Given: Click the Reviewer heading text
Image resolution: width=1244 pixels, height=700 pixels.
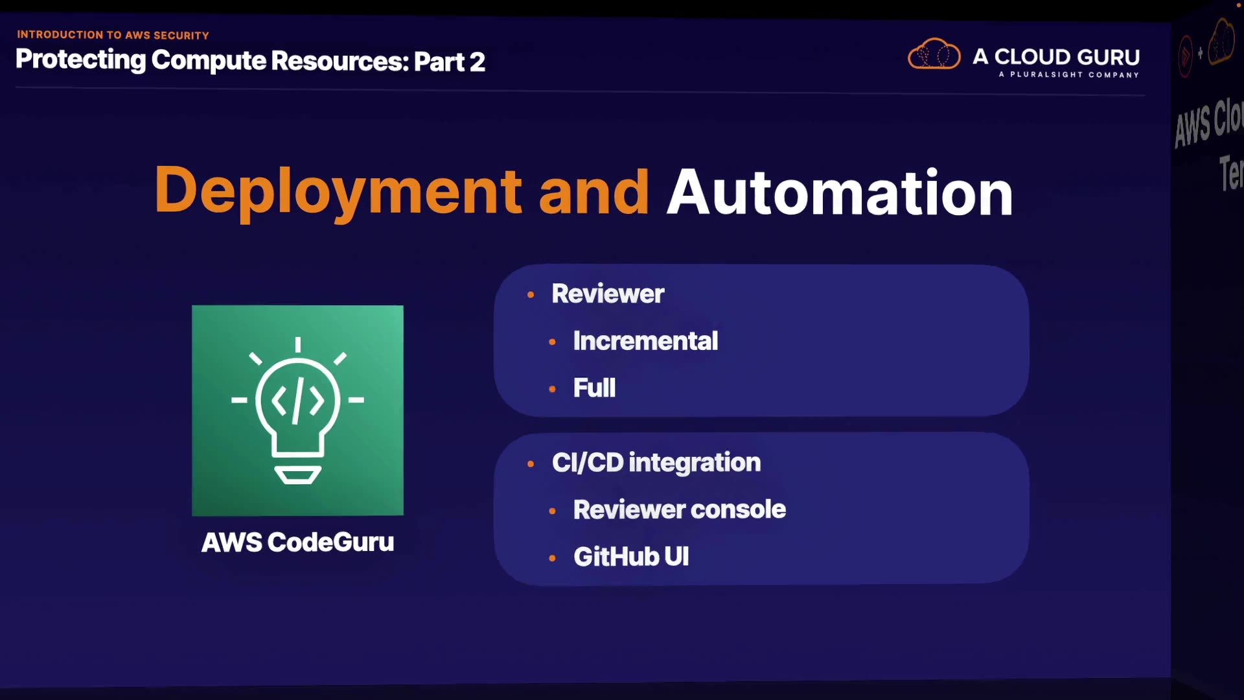Looking at the screenshot, I should pos(607,294).
